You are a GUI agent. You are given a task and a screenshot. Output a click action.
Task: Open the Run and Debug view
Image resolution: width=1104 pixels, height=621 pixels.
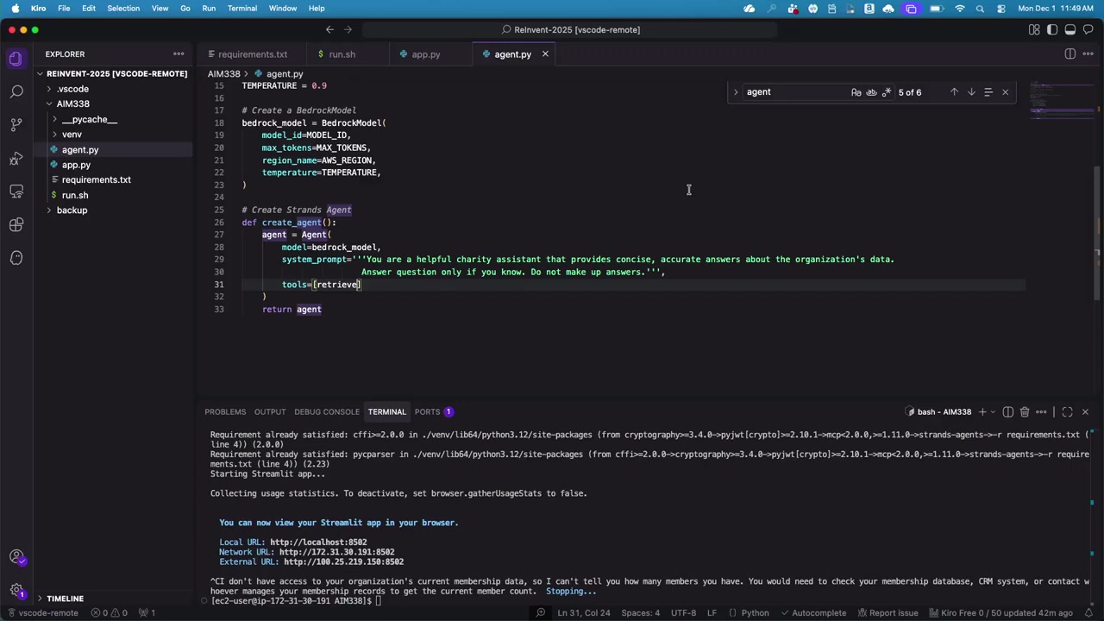(x=16, y=159)
